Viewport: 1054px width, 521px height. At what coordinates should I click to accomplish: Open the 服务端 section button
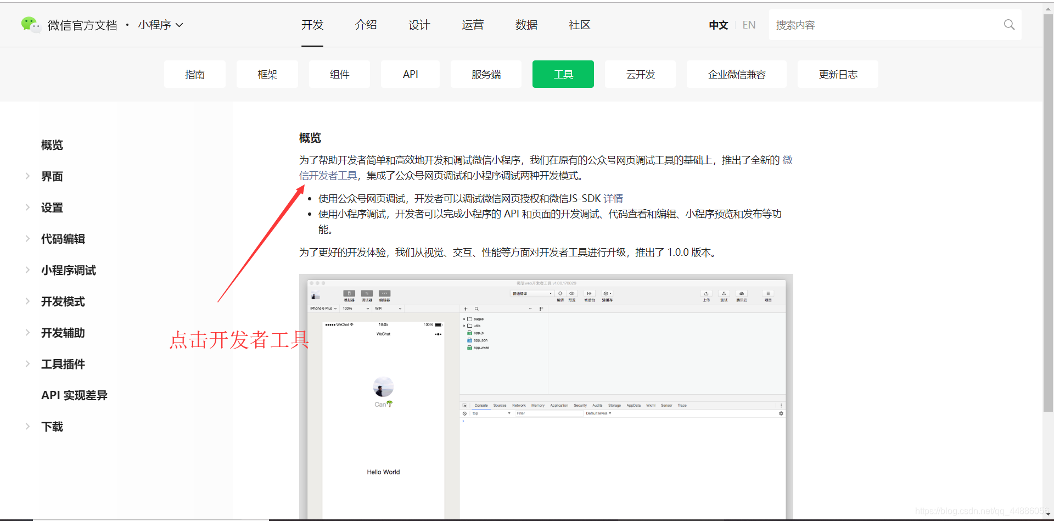click(486, 74)
